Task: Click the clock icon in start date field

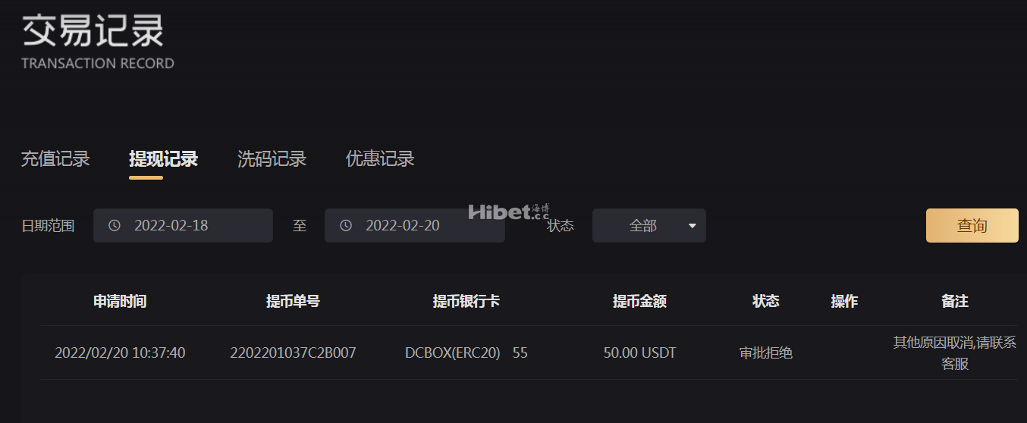Action: click(x=115, y=226)
